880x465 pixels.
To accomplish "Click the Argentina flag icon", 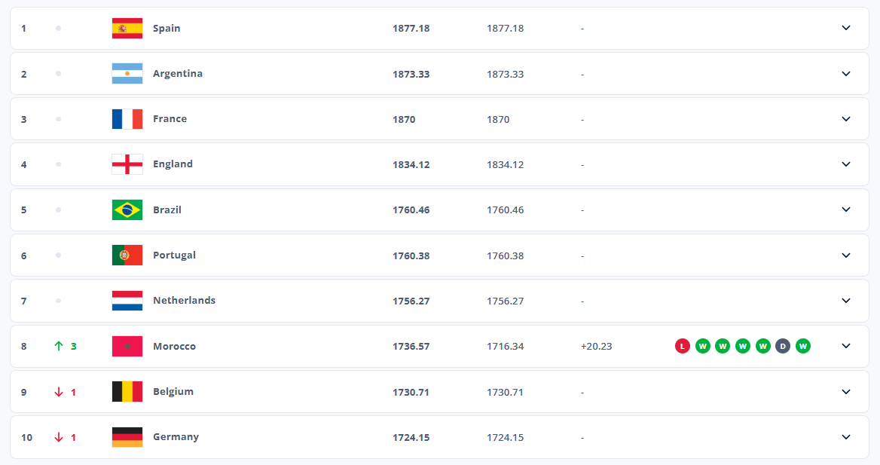I will pyautogui.click(x=127, y=74).
